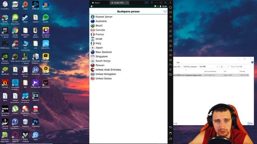Select Israel region
Viewport: 257px width, 144px height.
(x=128, y=39)
